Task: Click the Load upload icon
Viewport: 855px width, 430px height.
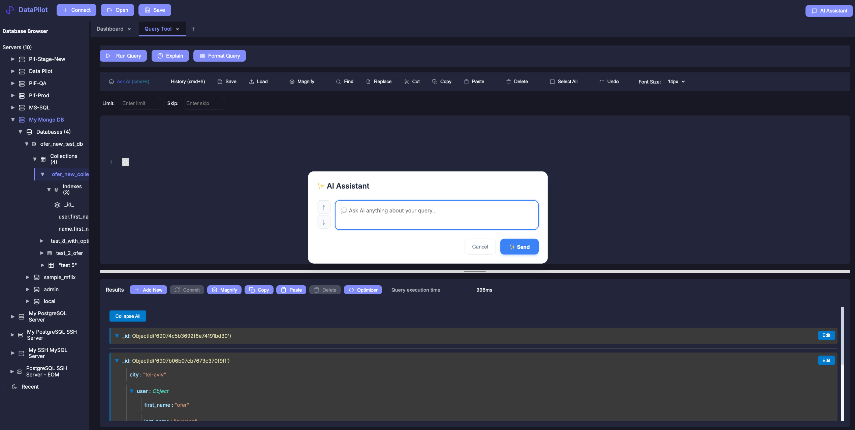Action: point(251,82)
